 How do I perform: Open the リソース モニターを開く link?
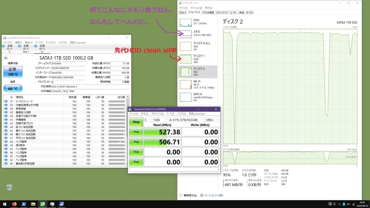(214, 195)
